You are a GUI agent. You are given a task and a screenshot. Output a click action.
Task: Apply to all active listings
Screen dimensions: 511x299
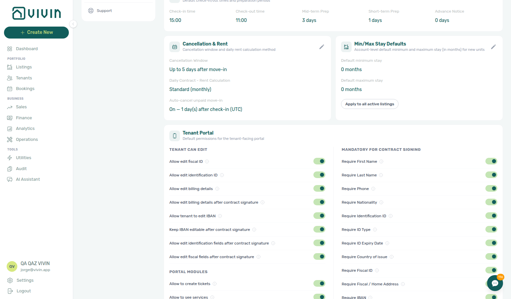coord(370,104)
